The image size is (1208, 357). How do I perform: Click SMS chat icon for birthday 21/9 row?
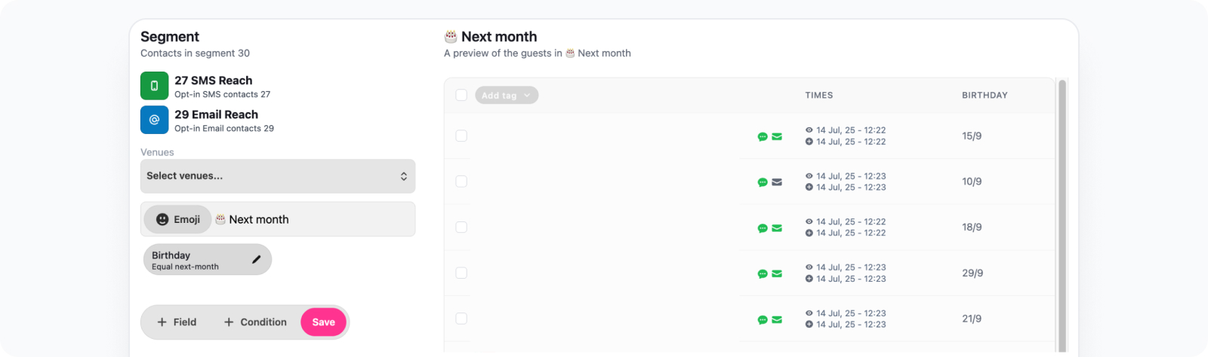point(763,320)
